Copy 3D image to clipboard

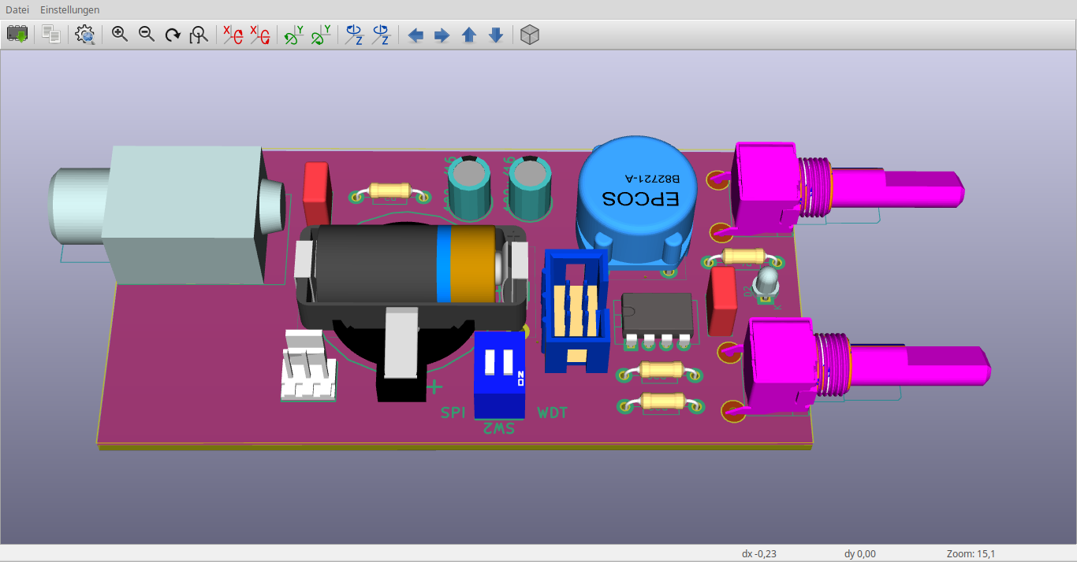pos(51,35)
